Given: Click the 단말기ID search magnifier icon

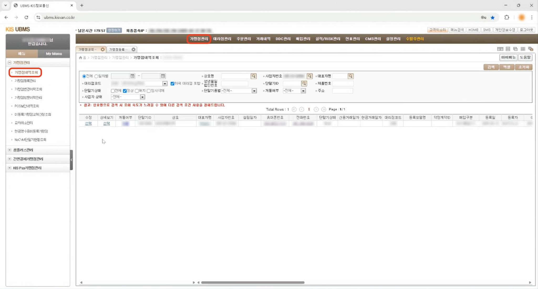Looking at the screenshot, I should 304,83.
